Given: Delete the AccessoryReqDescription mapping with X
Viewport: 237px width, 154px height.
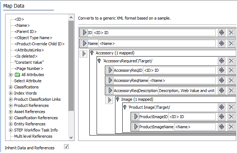Looking at the screenshot, I should point(231,91).
